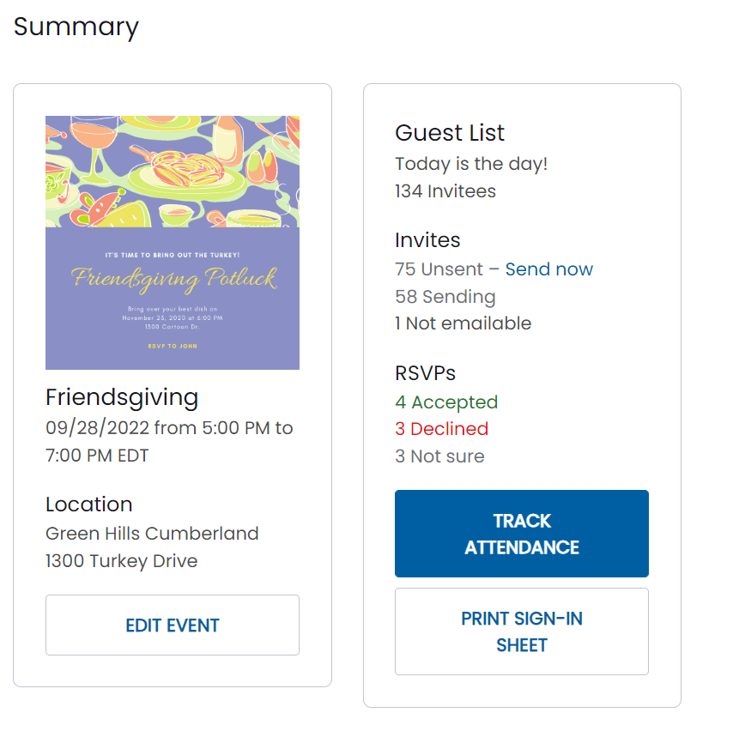Click the 134 Invitees count

pos(445,190)
